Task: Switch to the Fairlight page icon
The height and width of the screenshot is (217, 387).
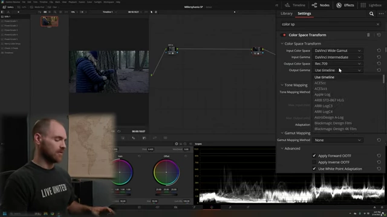Action: point(230,207)
